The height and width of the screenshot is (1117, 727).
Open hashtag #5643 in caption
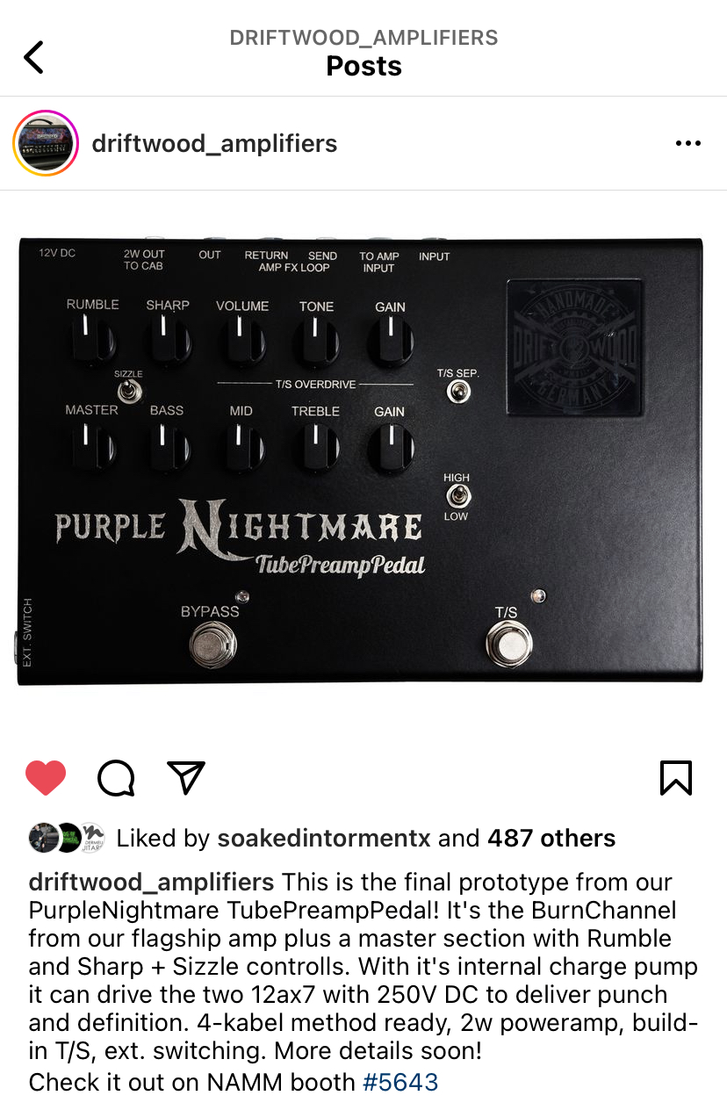(399, 1082)
